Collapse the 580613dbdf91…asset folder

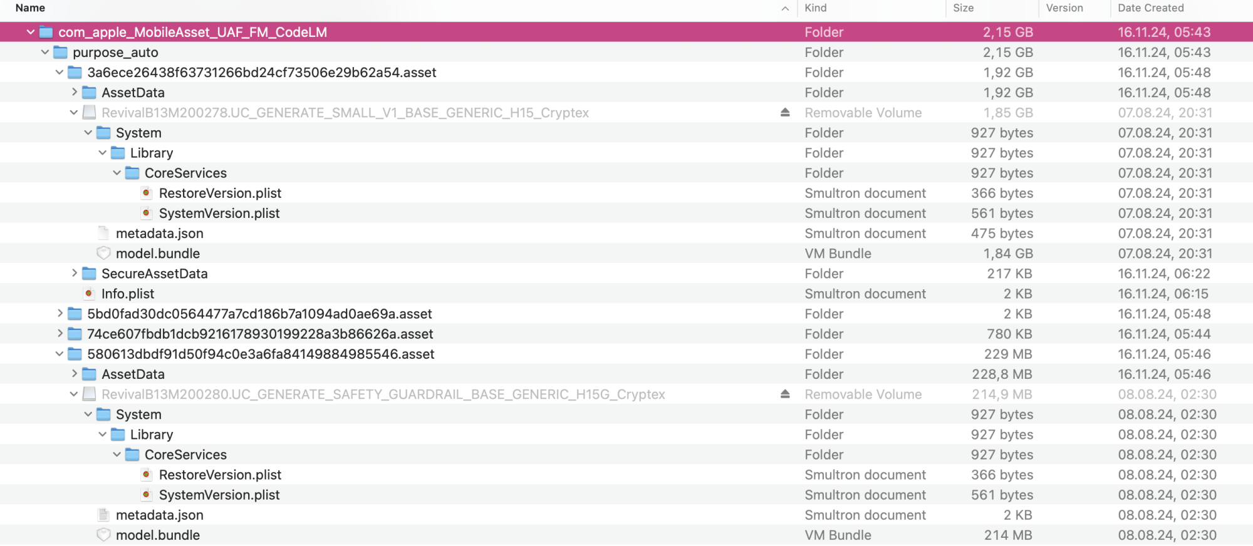59,354
